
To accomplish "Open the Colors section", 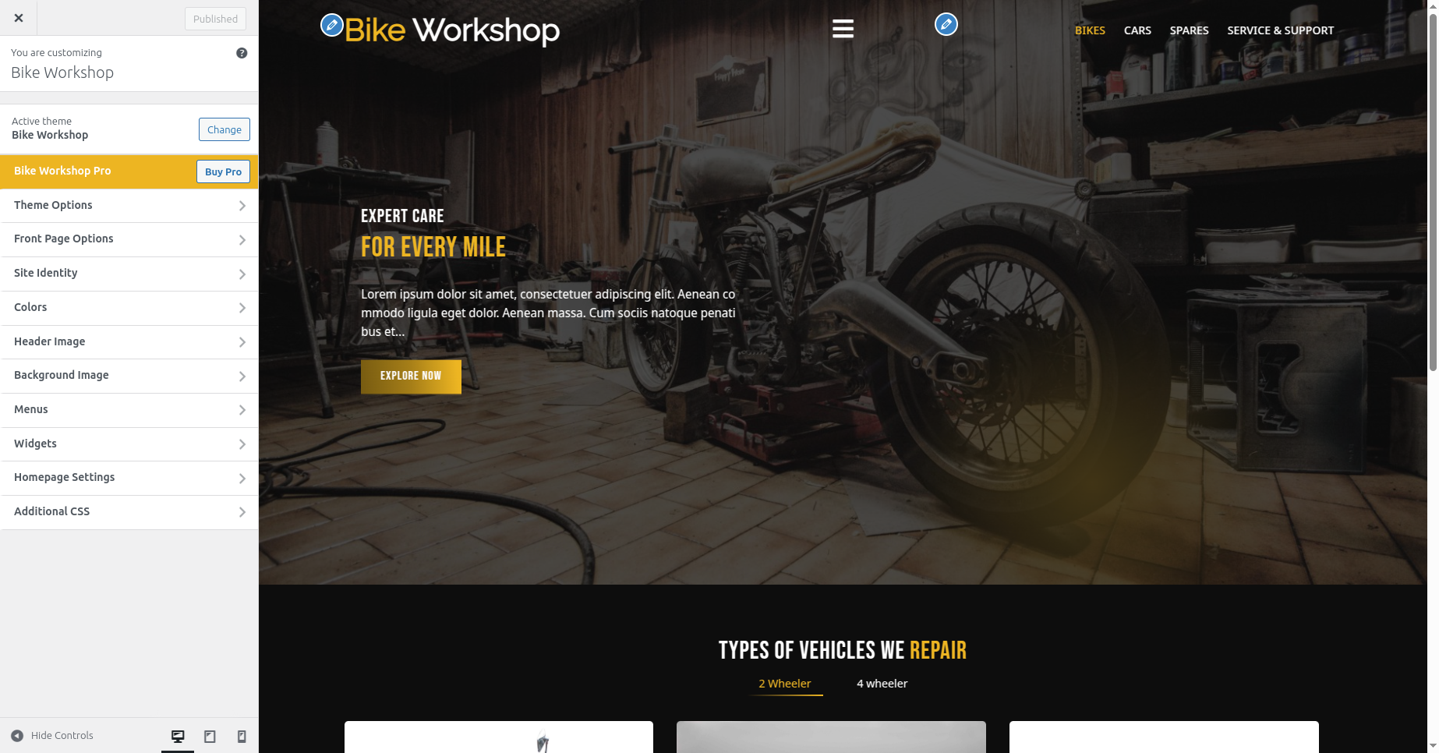I will (129, 308).
